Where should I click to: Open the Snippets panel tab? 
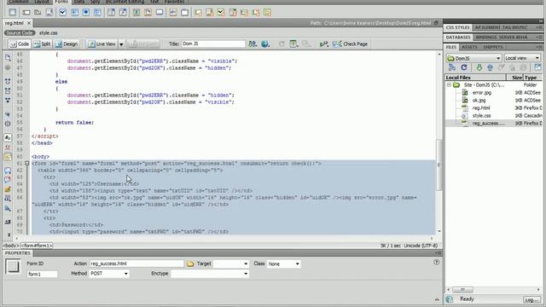click(493, 47)
